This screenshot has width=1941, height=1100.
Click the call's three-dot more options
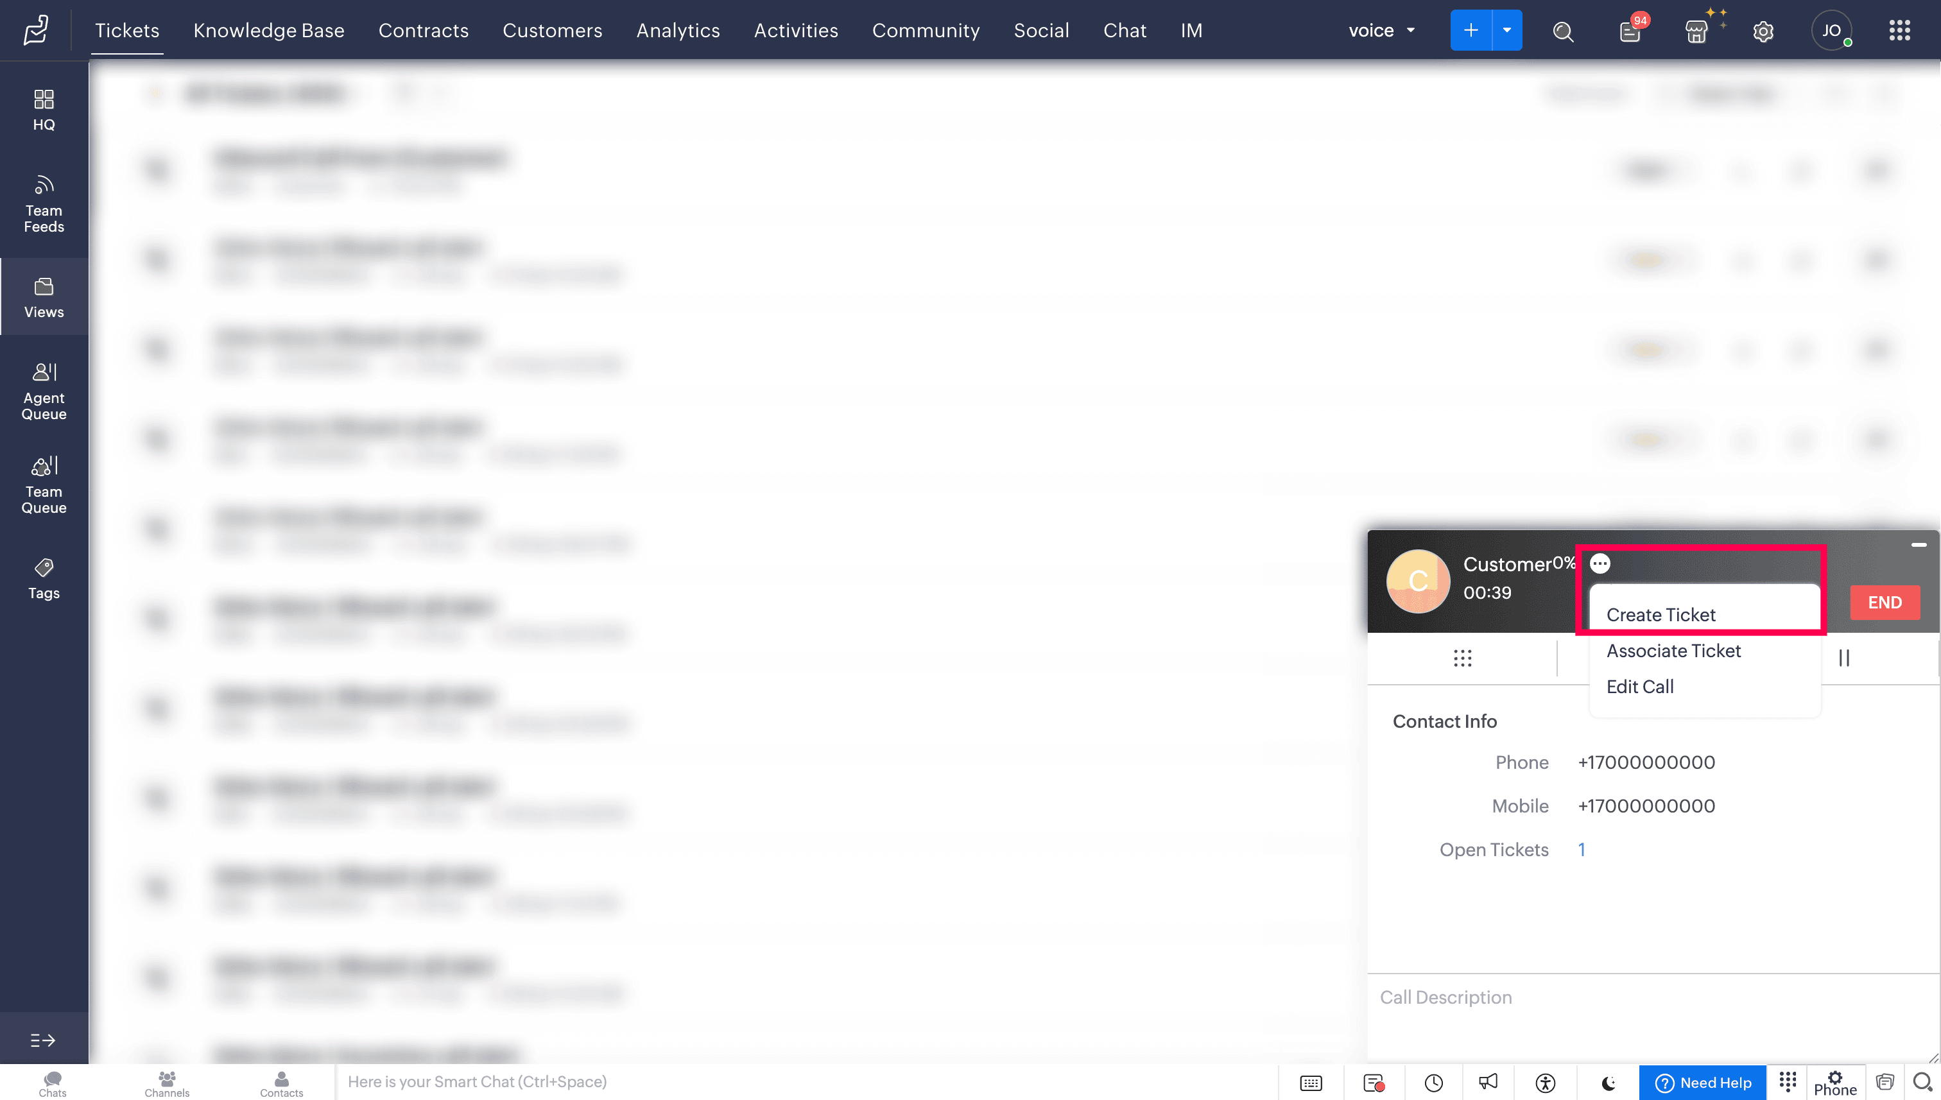(1600, 563)
